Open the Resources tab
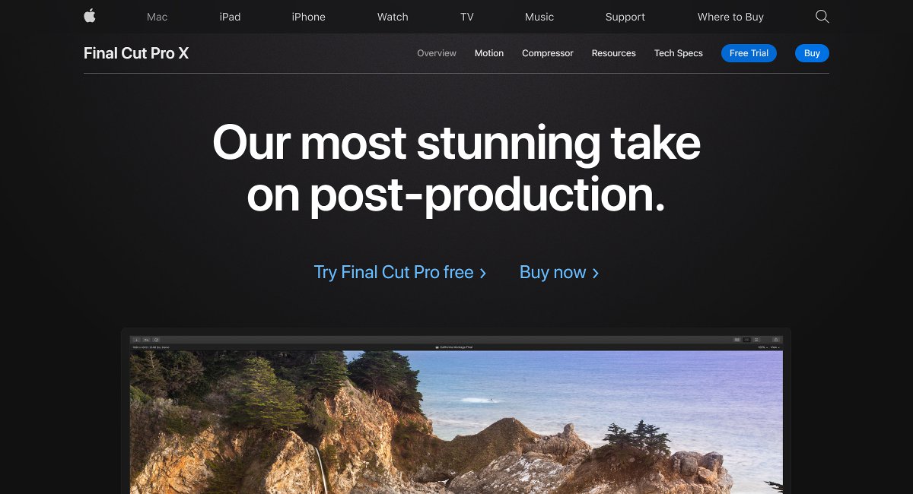913x494 pixels. pos(613,53)
